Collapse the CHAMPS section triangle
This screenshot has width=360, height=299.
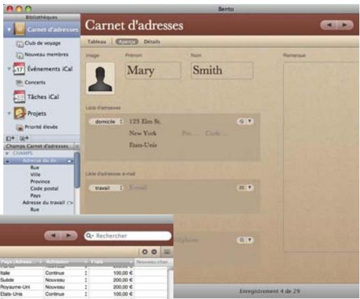tap(7, 153)
